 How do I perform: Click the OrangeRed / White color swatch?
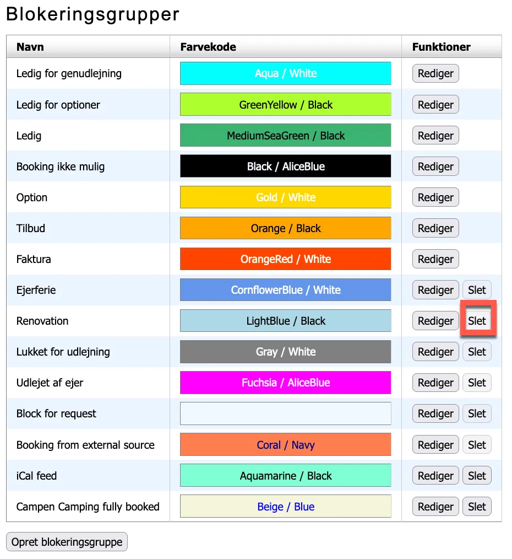click(x=285, y=259)
